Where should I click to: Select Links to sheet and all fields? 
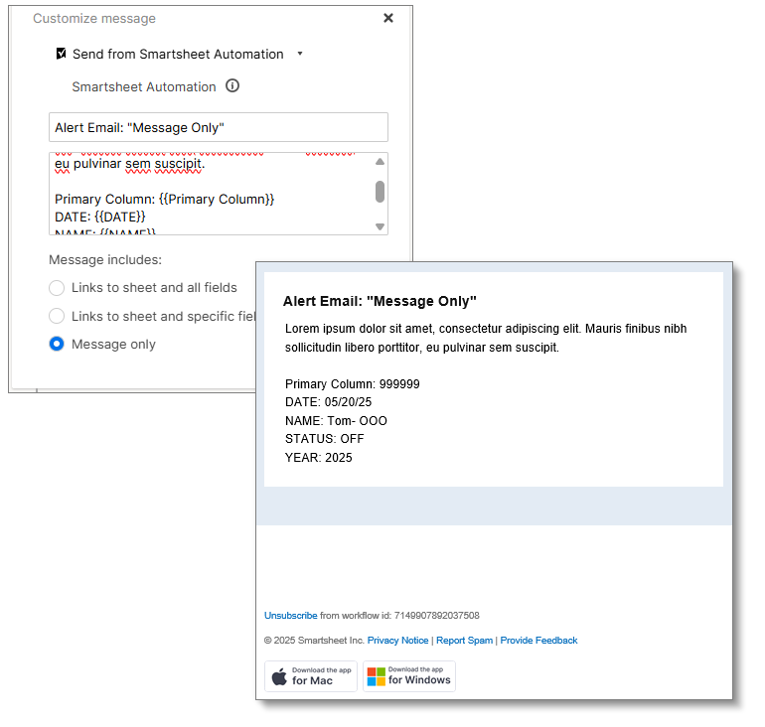tap(57, 288)
